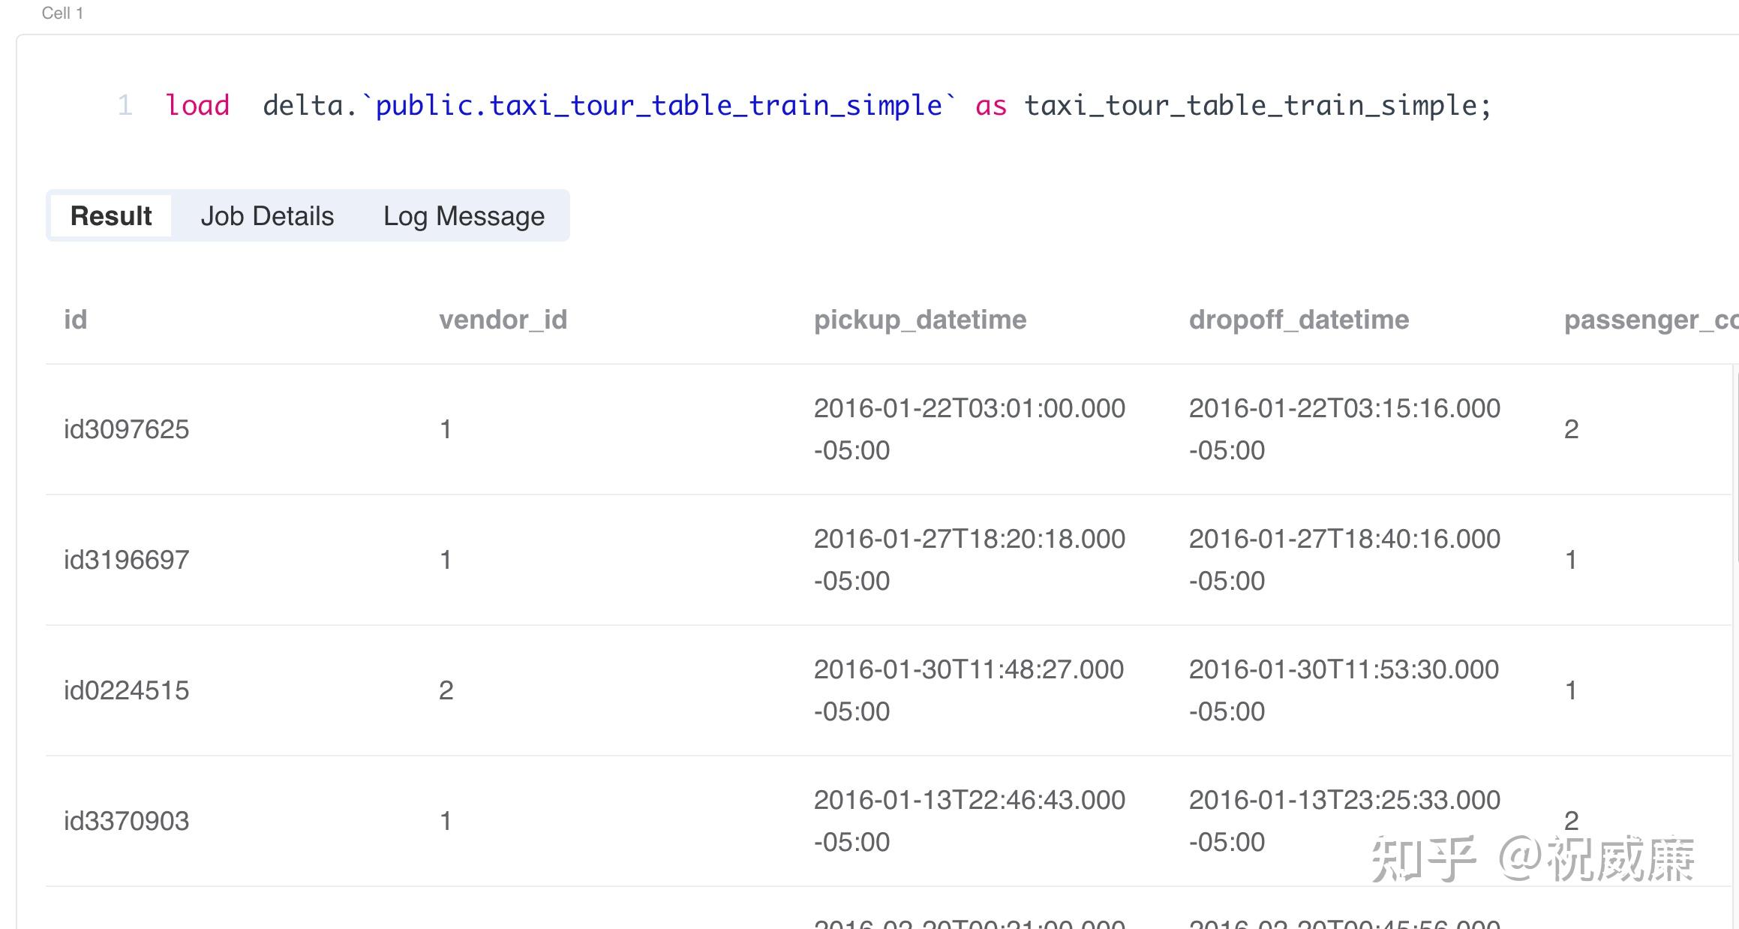Click the passenger count column header

point(1649,320)
